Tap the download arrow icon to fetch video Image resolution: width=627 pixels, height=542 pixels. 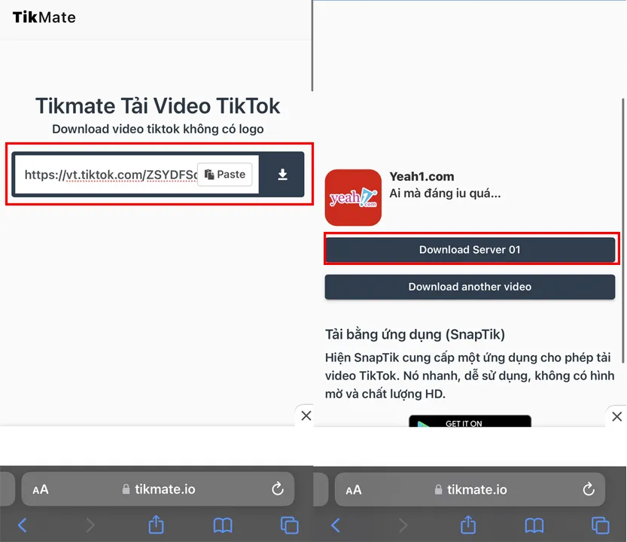282,175
